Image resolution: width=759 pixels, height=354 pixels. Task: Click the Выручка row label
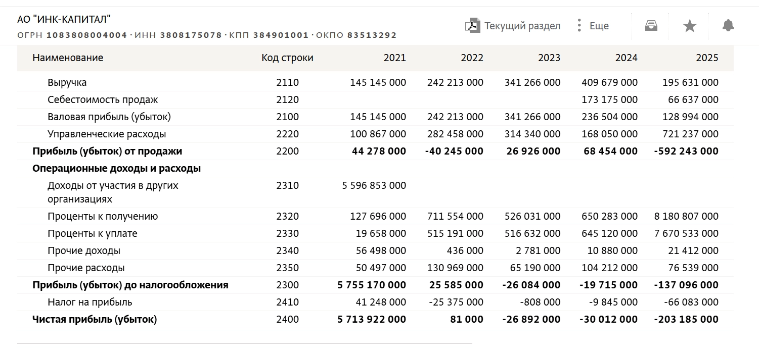[x=67, y=82]
